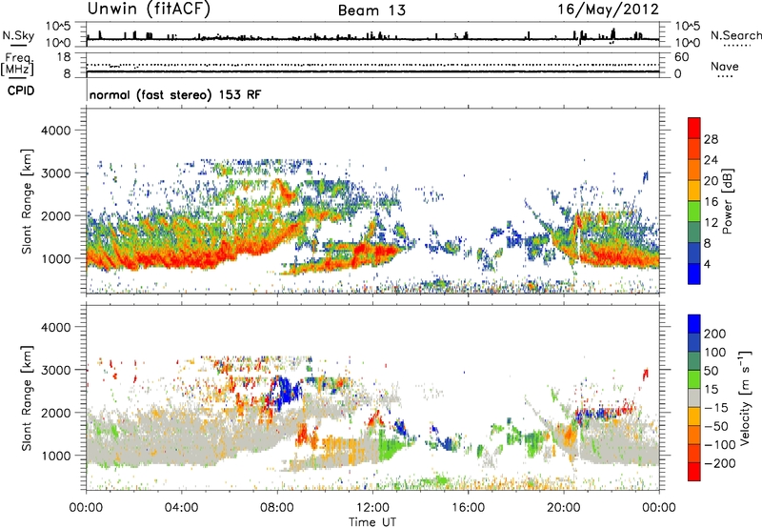Pick the green 15–50 Velocity segment
This screenshot has width=762, height=528.
[694, 379]
